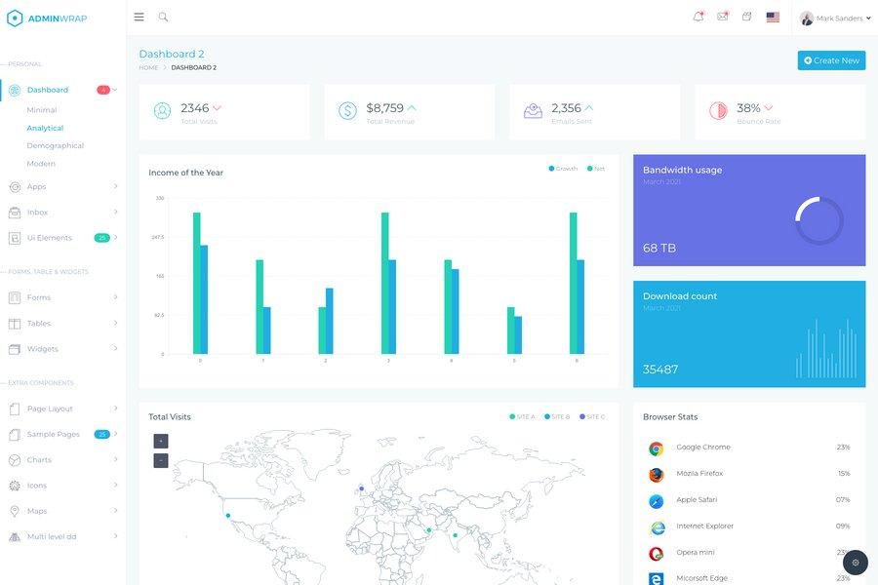Click the floating settings gear button
Image resolution: width=878 pixels, height=585 pixels.
[854, 561]
